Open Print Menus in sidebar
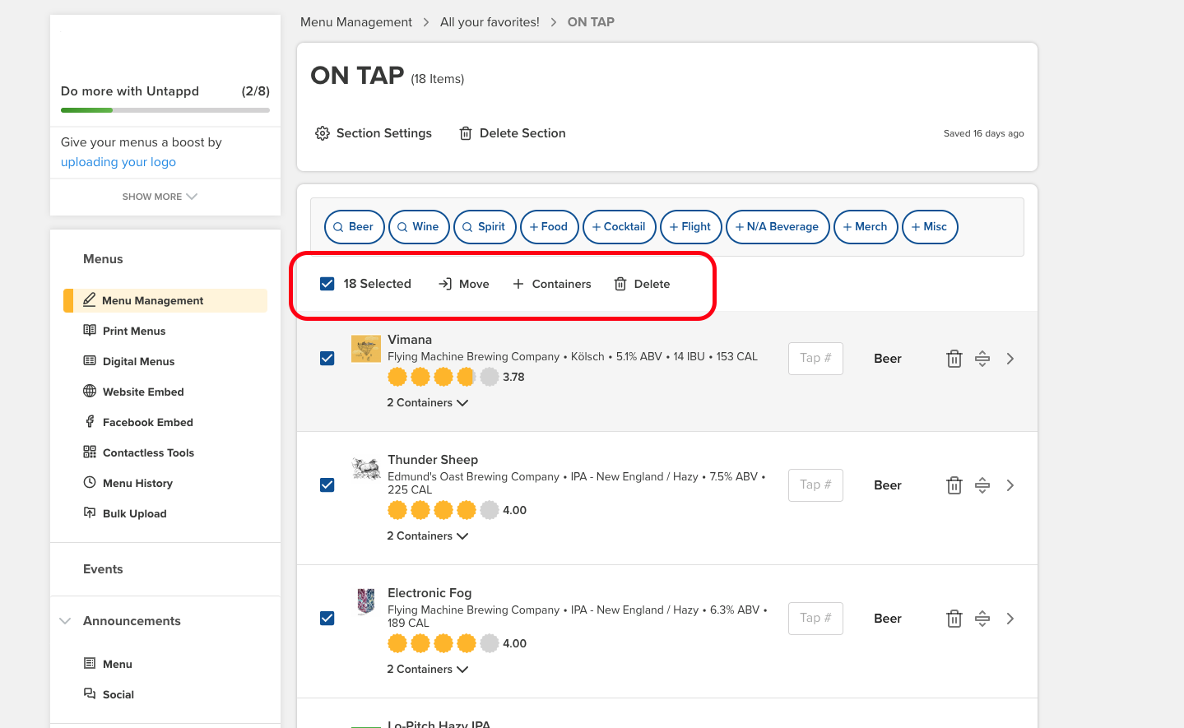 pyautogui.click(x=134, y=331)
